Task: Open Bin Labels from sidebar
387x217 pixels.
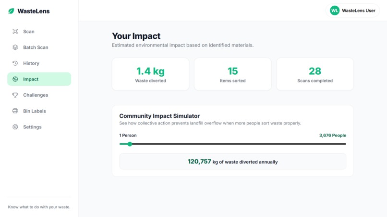Action: [x=39, y=111]
